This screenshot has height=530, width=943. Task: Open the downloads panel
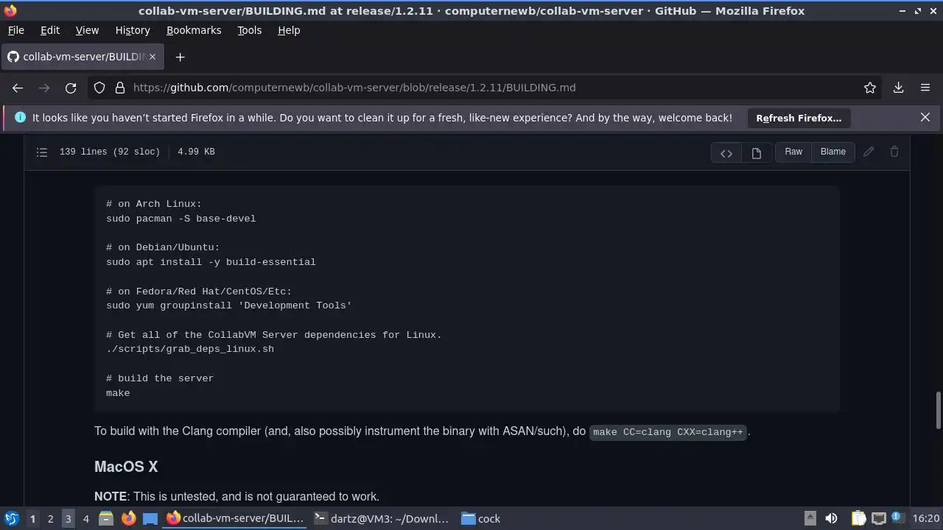tap(899, 88)
